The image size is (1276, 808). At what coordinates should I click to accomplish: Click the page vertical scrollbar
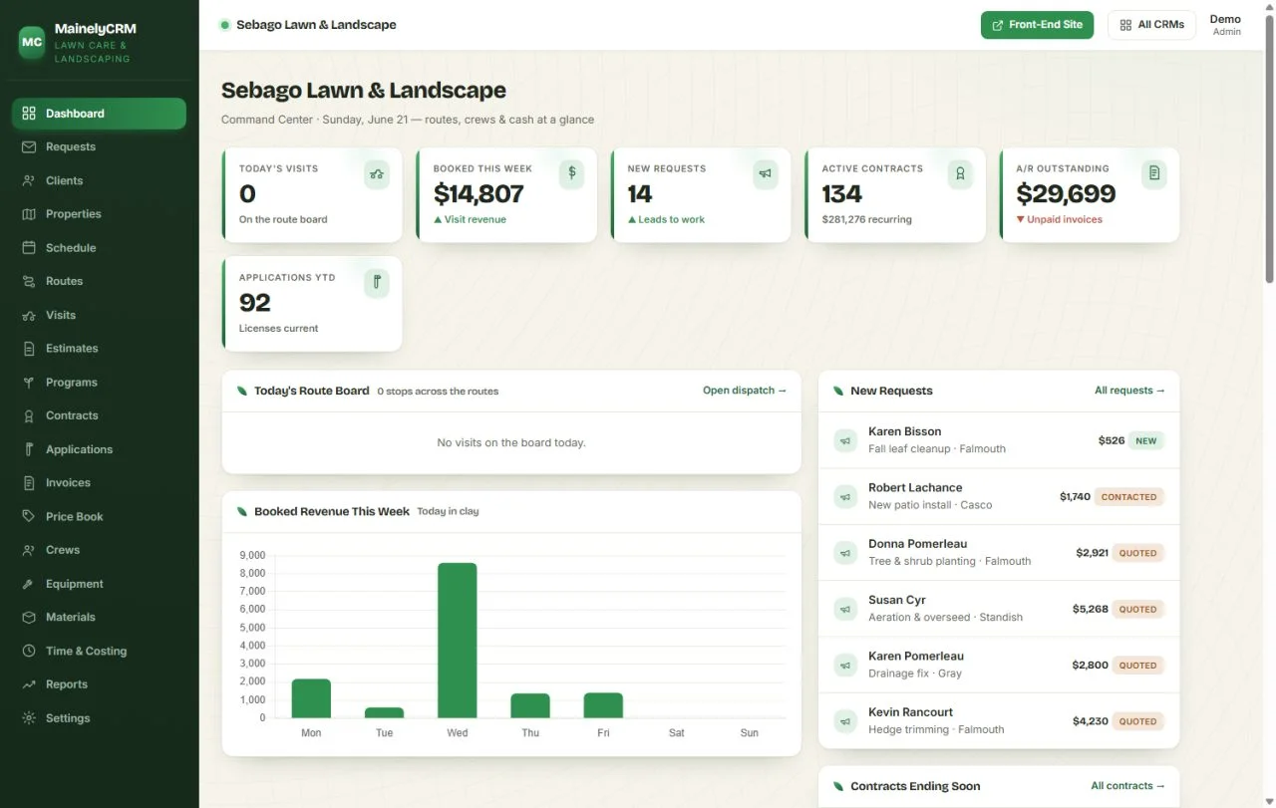[1269, 149]
